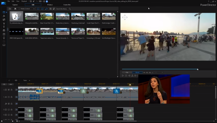Open the Playback menu
Screen dimensions: 217x123
tap(24, 1)
